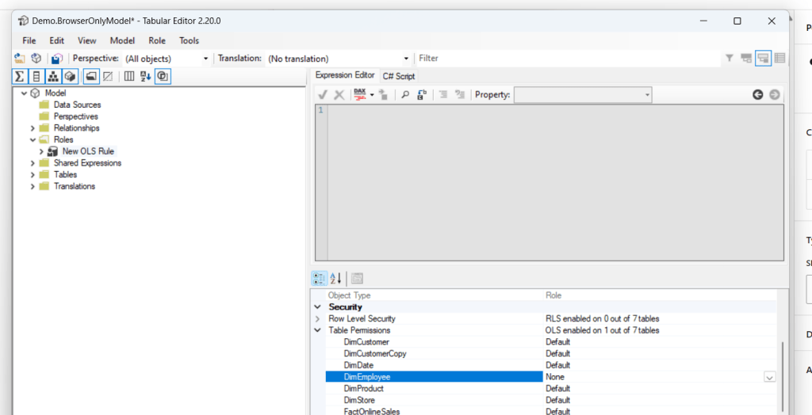Viewport: 812px width, 415px height.
Task: Click the magnifier Find icon in Expression Editor
Action: point(404,95)
